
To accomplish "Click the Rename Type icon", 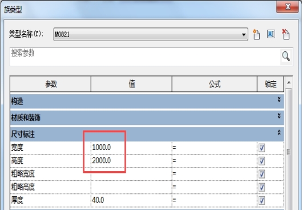I will tap(271, 34).
